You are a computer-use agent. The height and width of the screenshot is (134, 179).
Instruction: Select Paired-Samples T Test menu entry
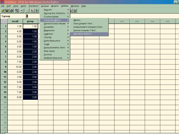pos(85,30)
